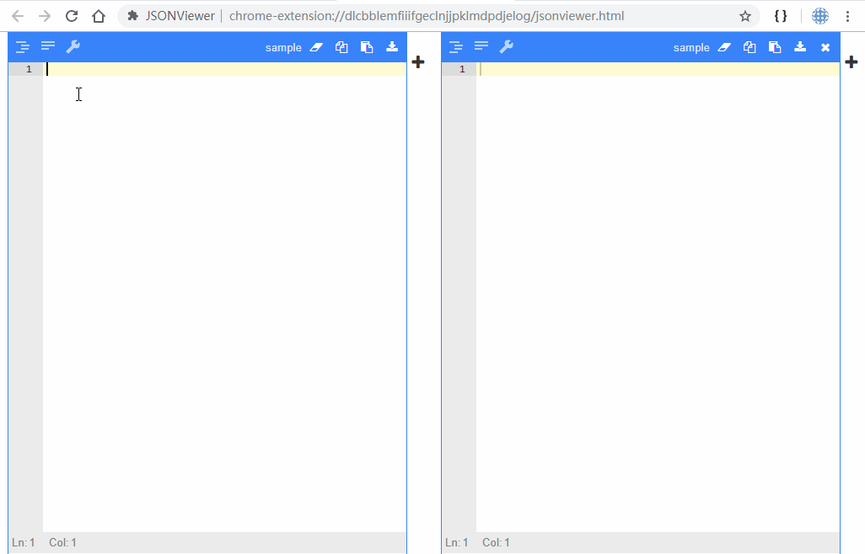Click the format/beautify JSON icon in right panel

(455, 47)
